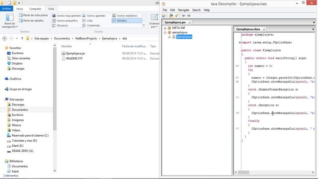Open Tutoriales y mas (D:) drive
Screen dimensions: 318x179
[x=24, y=141]
